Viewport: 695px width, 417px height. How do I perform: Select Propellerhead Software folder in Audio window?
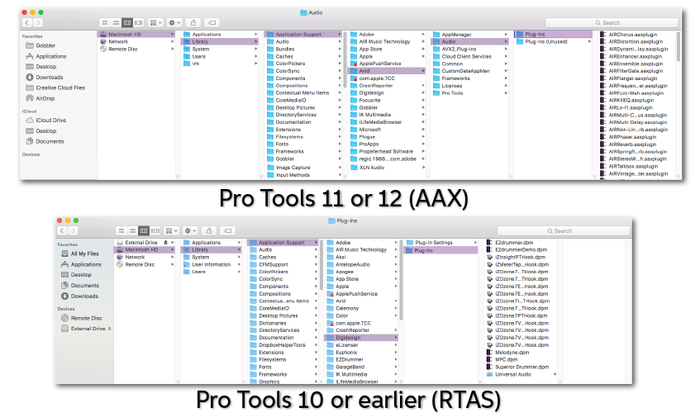(387, 151)
